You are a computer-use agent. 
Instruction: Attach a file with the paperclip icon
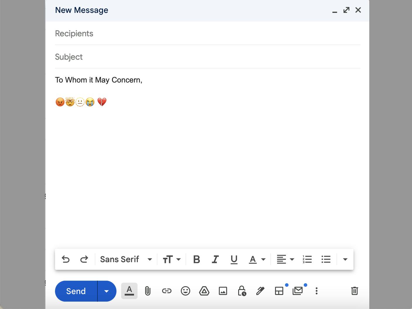pos(148,291)
